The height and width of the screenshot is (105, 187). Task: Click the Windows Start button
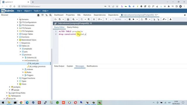(3, 102)
